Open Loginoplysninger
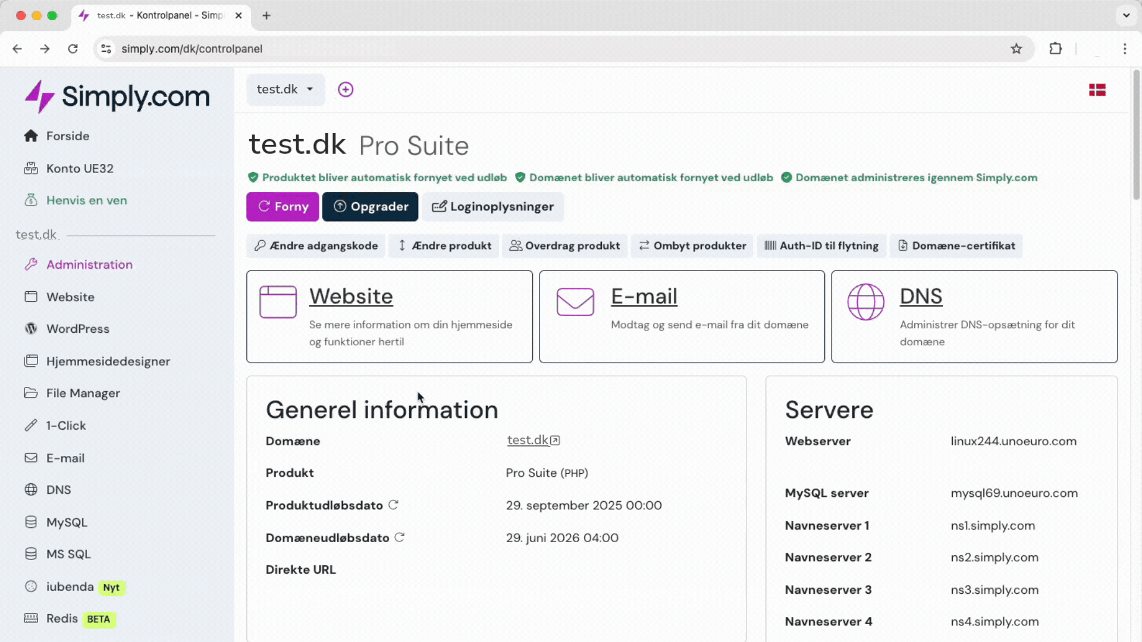 492,206
